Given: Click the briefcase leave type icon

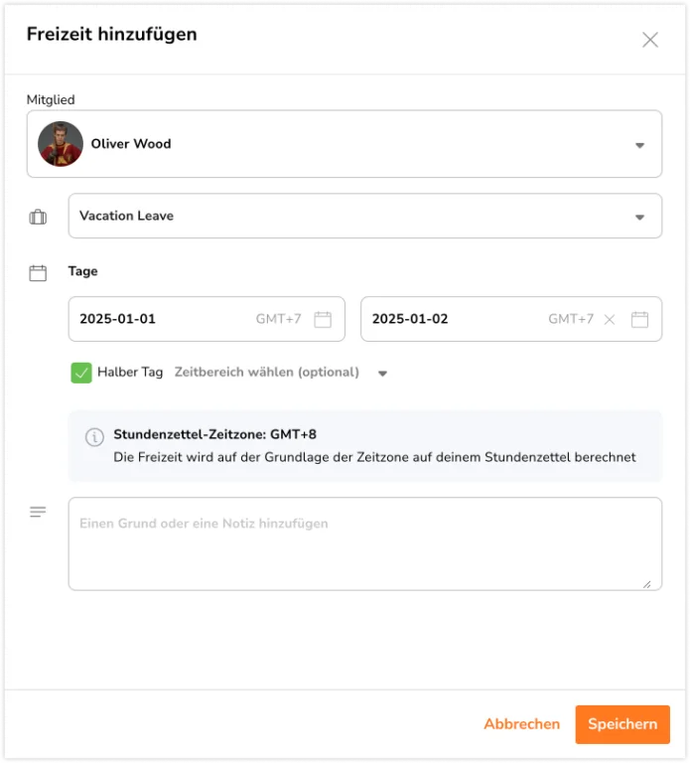Looking at the screenshot, I should tap(38, 217).
